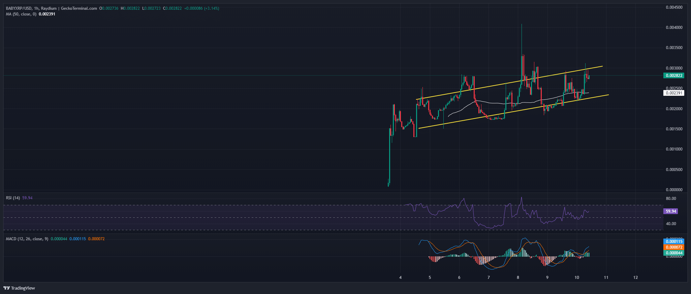Click date label 7 on time axis
Image resolution: width=691 pixels, height=294 pixels.
pyautogui.click(x=489, y=278)
